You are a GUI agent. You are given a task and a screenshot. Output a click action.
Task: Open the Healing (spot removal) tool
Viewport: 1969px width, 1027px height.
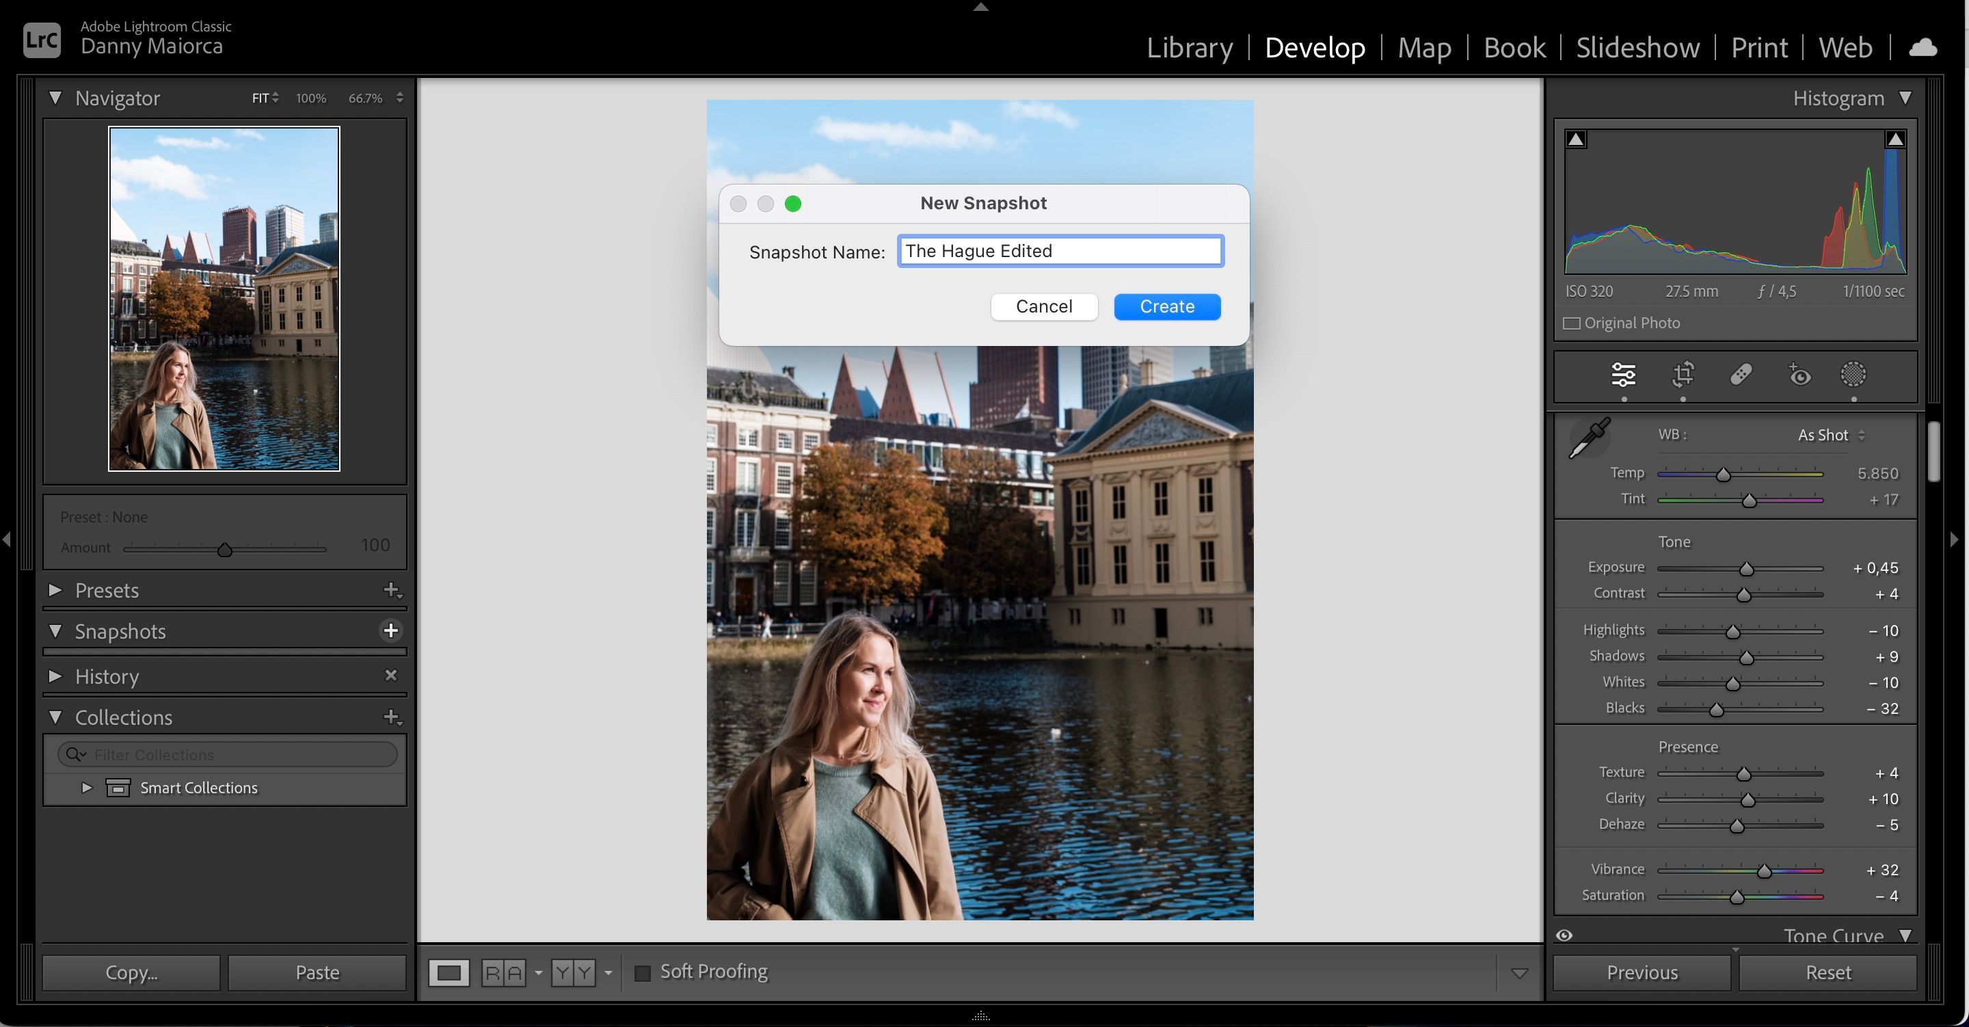(1741, 375)
